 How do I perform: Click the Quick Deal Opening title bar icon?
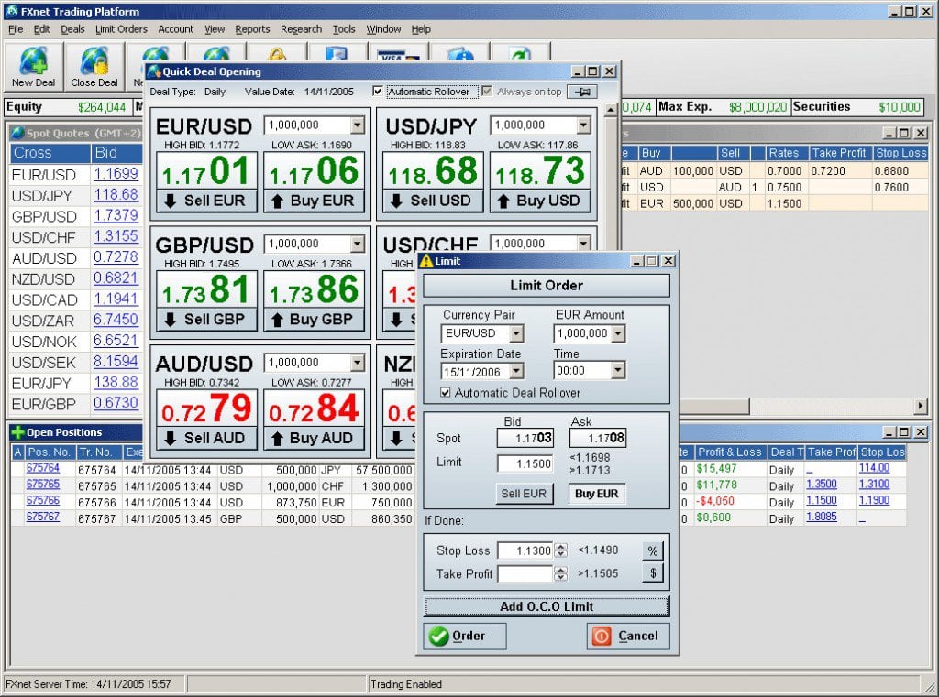pos(154,71)
